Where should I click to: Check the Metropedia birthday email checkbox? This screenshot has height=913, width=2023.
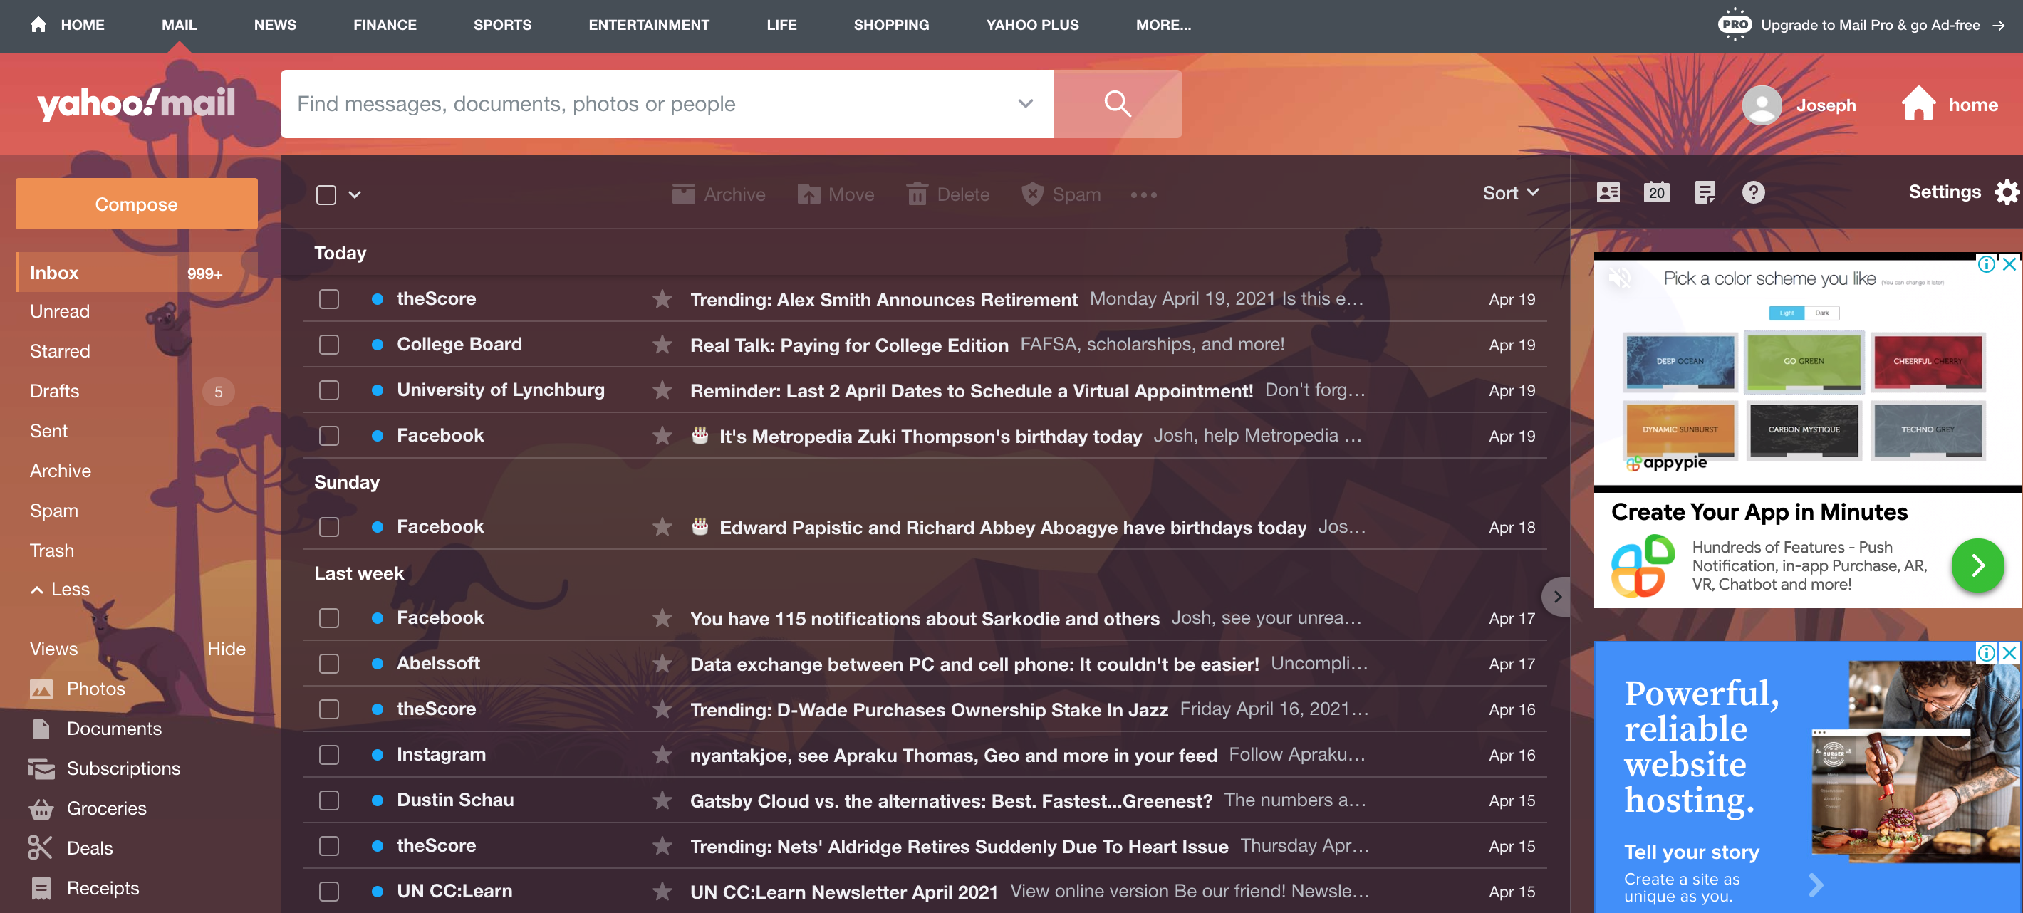(x=329, y=436)
